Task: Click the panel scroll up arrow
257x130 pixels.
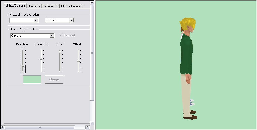Action: click(x=92, y=3)
